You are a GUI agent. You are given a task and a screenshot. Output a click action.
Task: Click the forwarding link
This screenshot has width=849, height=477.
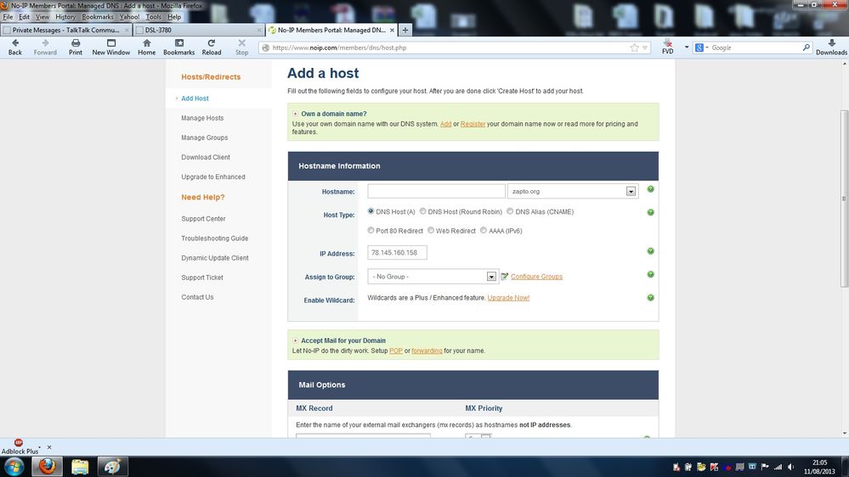tap(427, 351)
